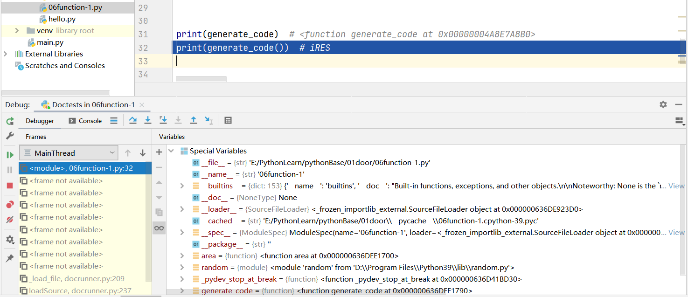This screenshot has height=297, width=688.
Task: Duplicate watch with the copy icon
Action: point(159,213)
